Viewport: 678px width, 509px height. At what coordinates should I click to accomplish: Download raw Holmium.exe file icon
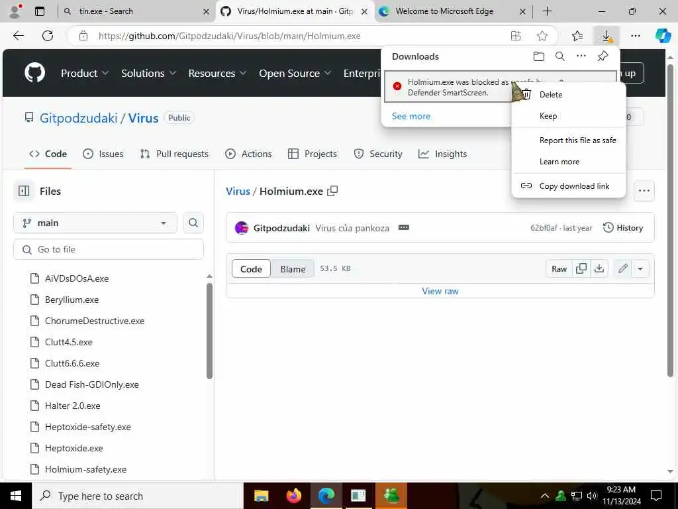click(599, 269)
